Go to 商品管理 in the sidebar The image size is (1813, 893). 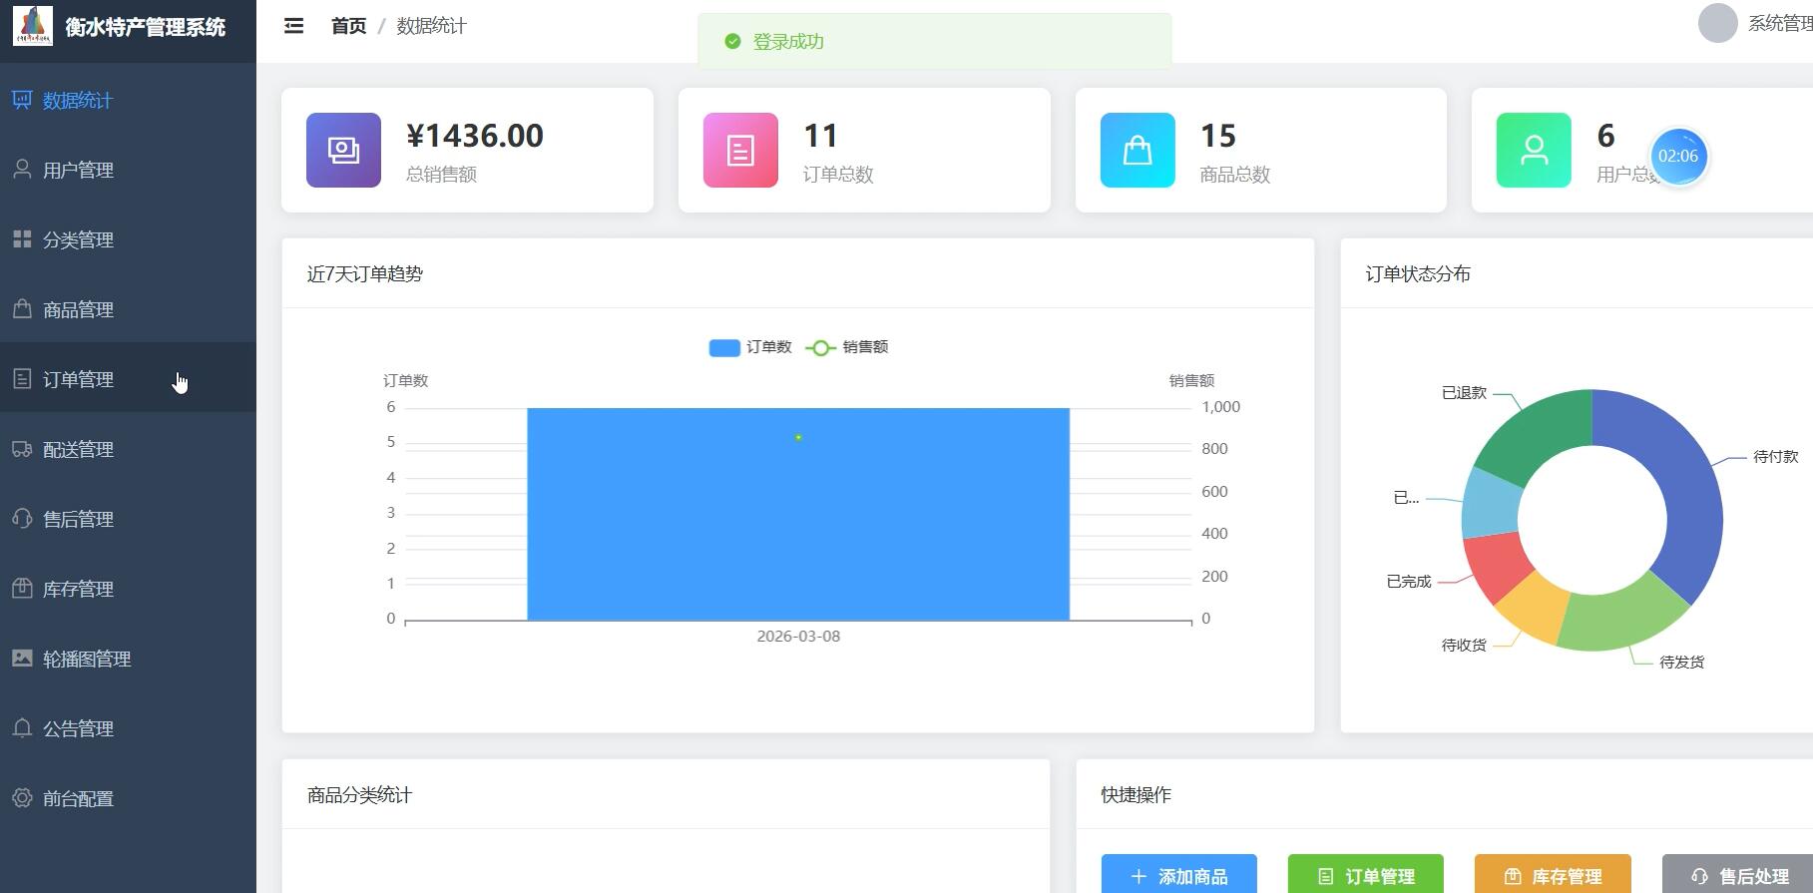pos(128,309)
